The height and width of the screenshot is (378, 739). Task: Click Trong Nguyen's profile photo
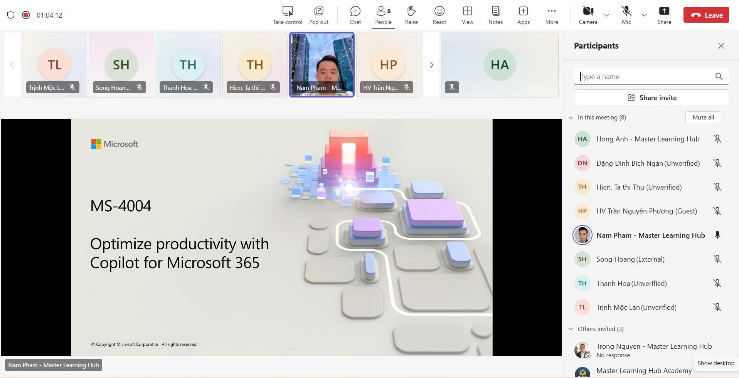click(582, 350)
